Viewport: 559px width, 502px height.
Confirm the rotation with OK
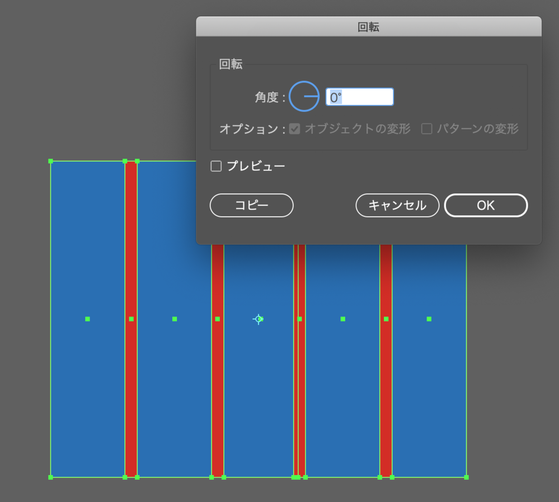(x=485, y=205)
